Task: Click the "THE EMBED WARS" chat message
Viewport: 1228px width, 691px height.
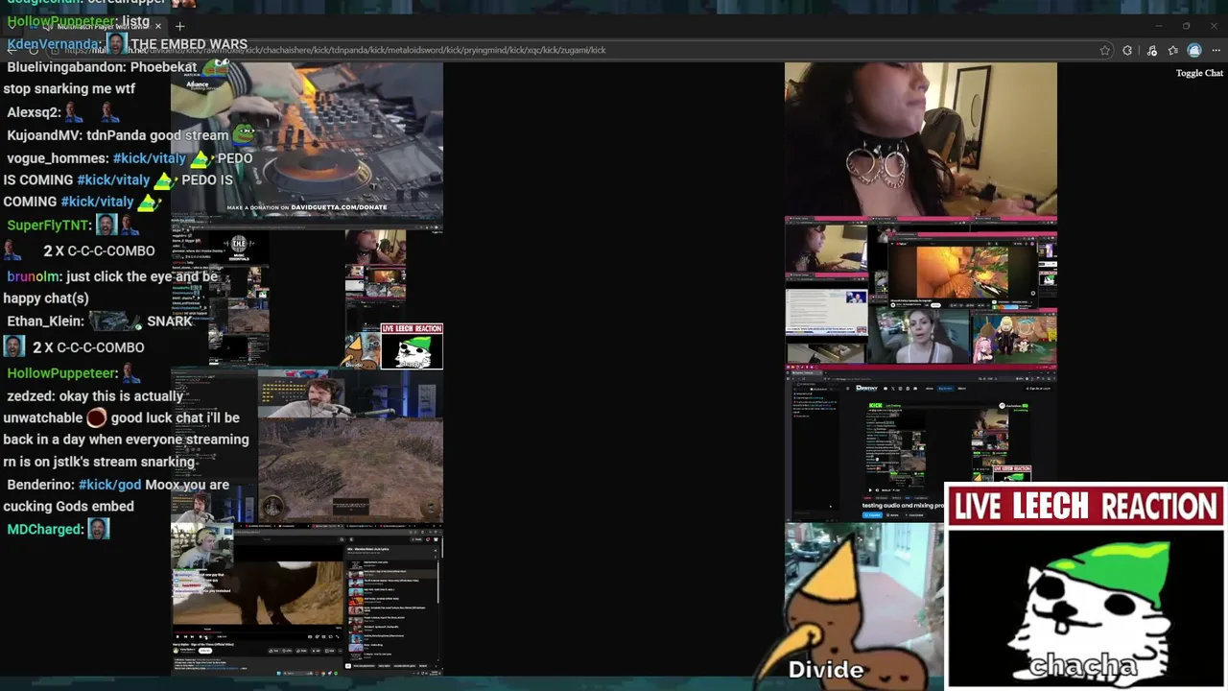Action: [188, 44]
